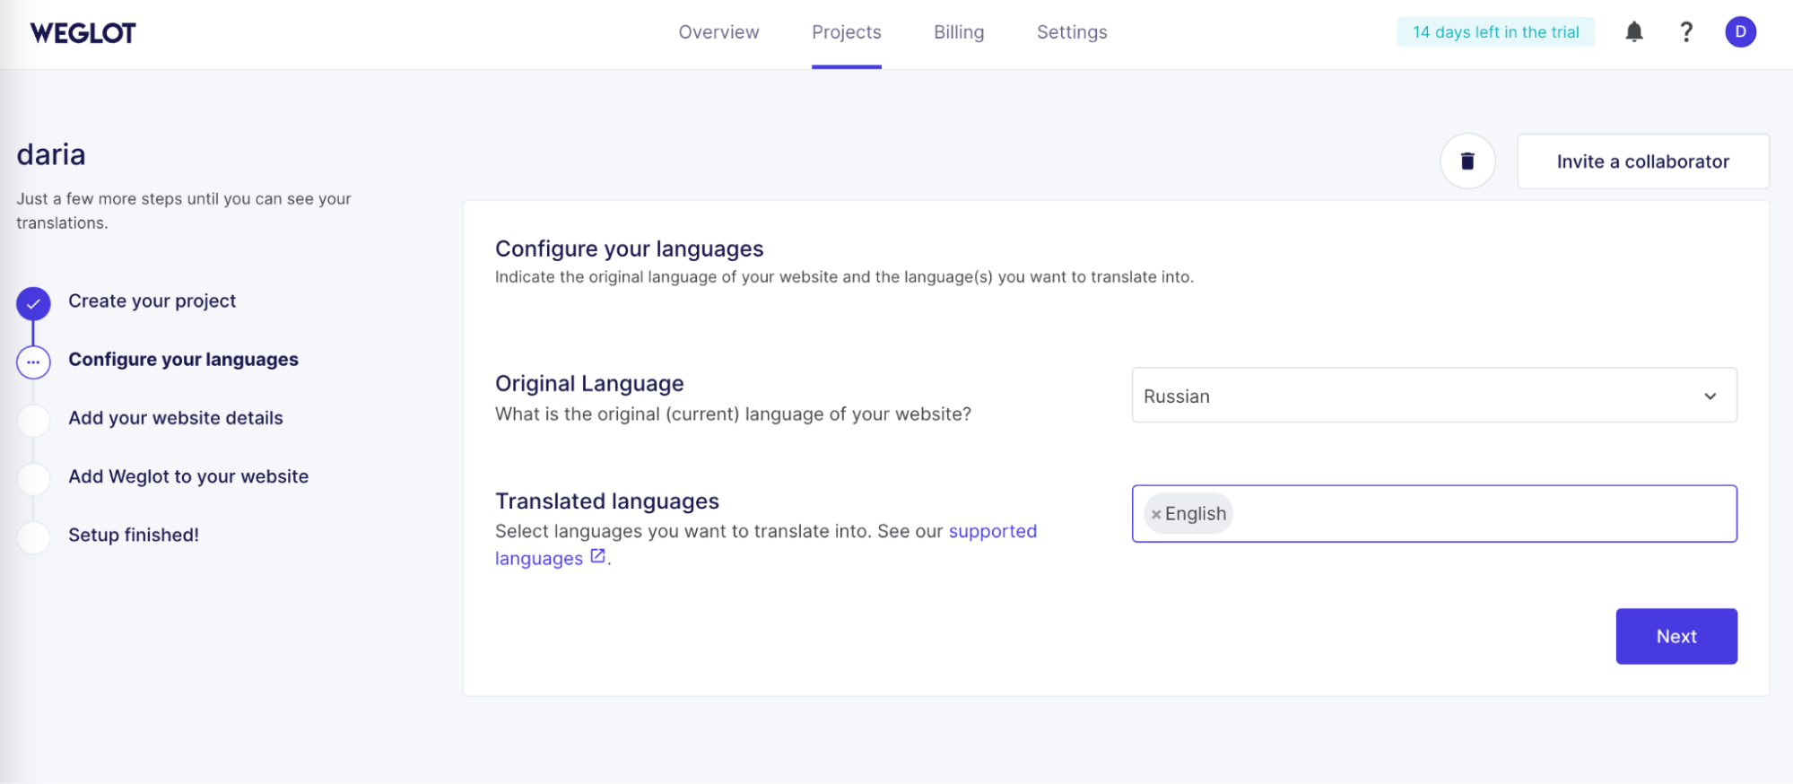Click the Setup finished step circle
Viewport: 1793px width, 784px height.
point(33,537)
